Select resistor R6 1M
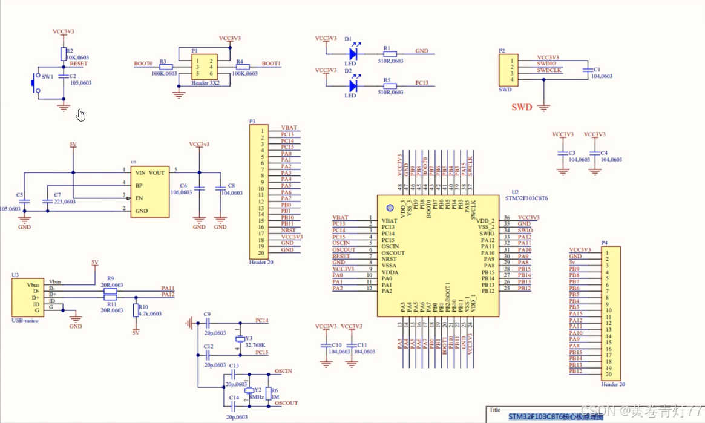The image size is (705, 423). click(269, 393)
